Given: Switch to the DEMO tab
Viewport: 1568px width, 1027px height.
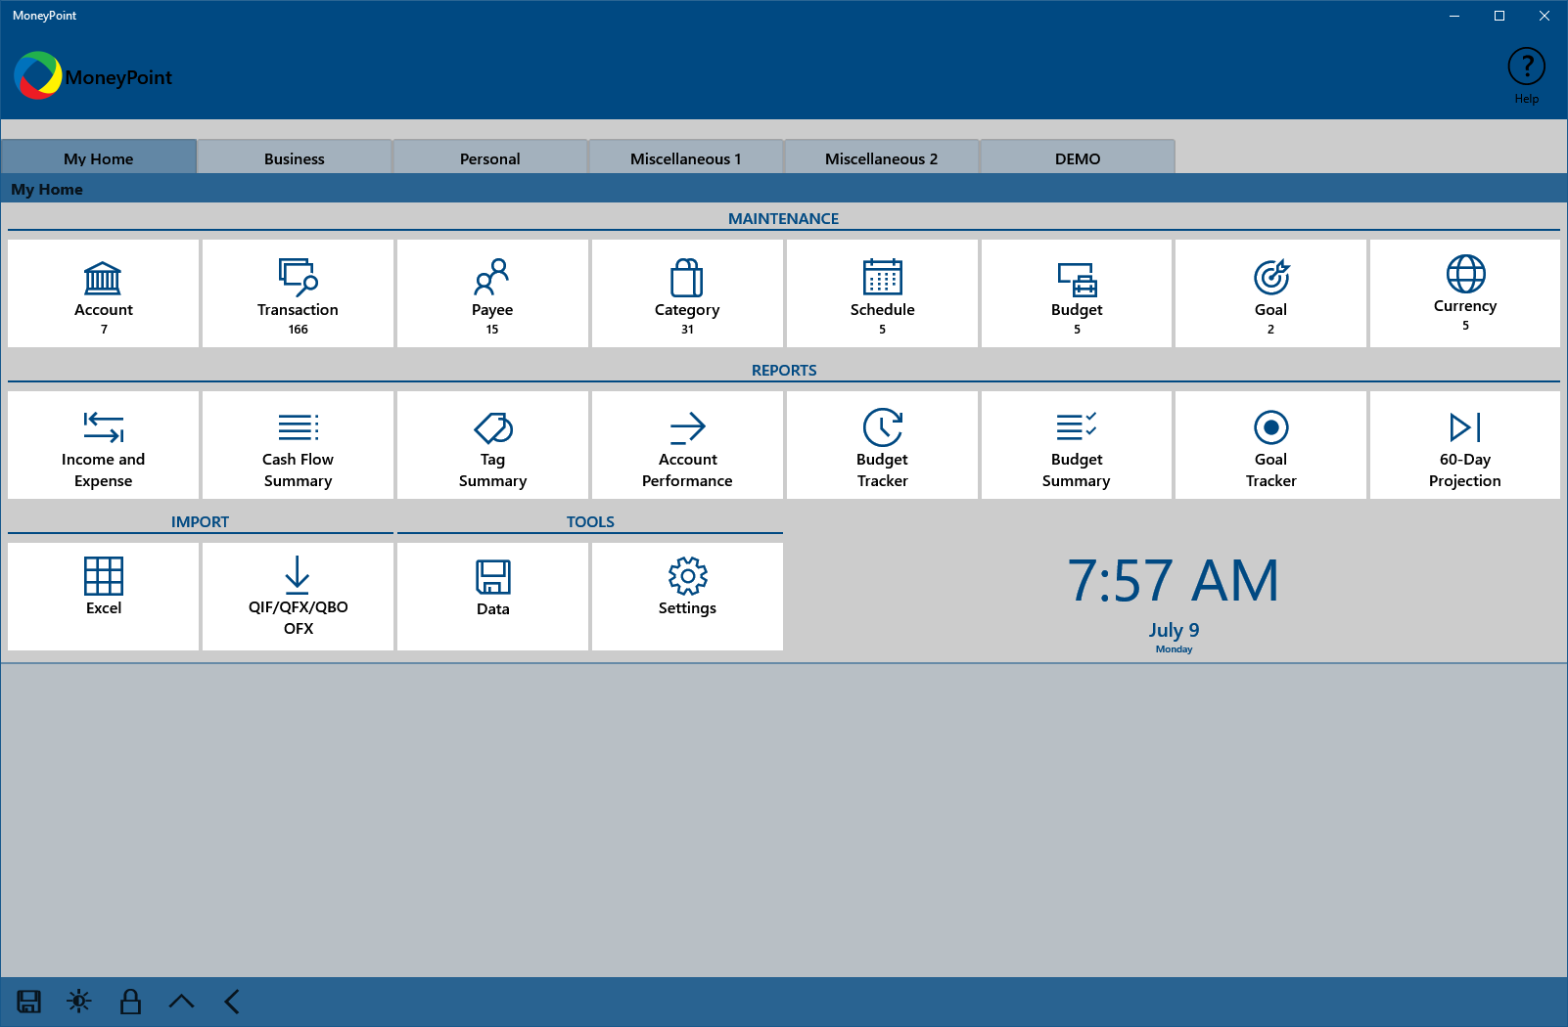Looking at the screenshot, I should pos(1078,157).
